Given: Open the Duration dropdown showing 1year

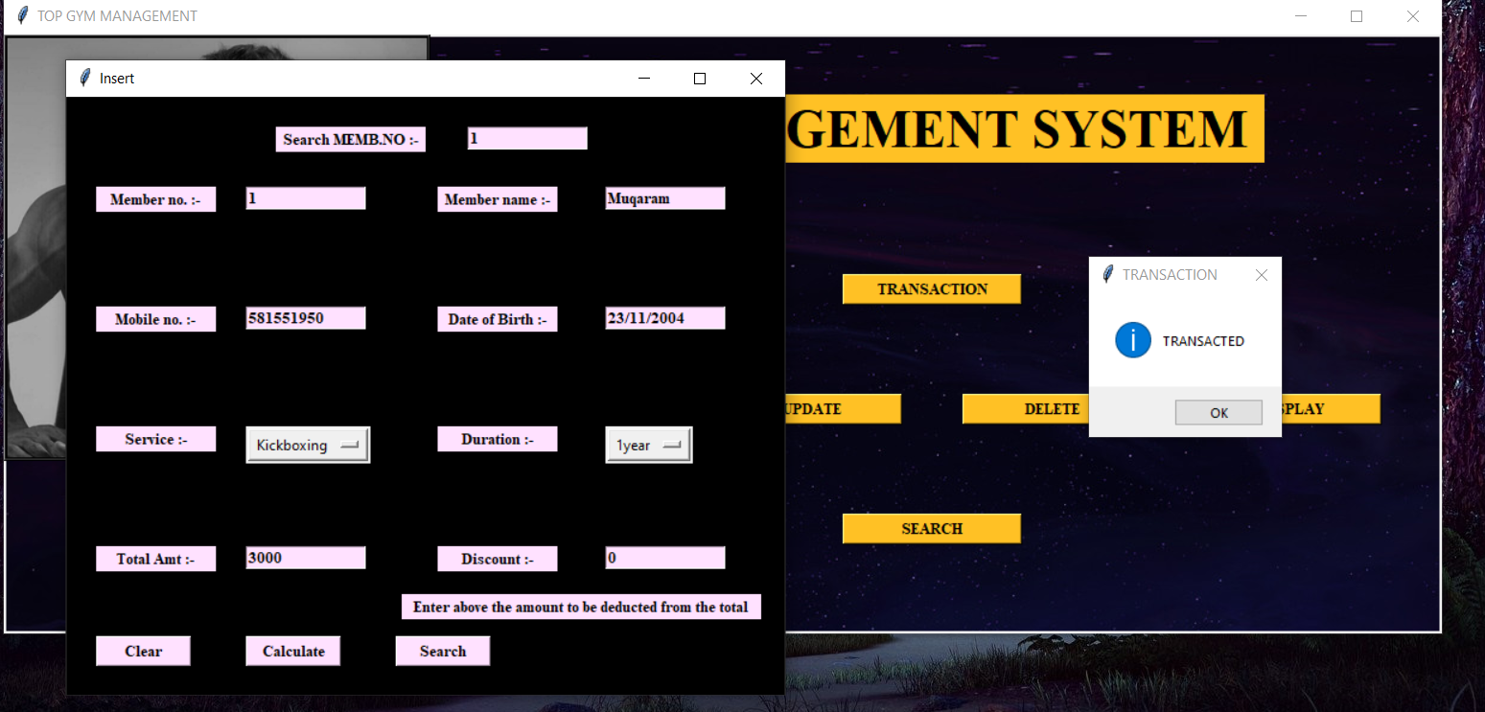Looking at the screenshot, I should 649,444.
